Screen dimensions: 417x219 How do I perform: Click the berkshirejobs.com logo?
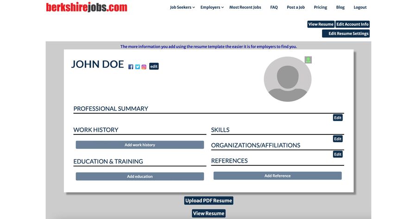(87, 7)
